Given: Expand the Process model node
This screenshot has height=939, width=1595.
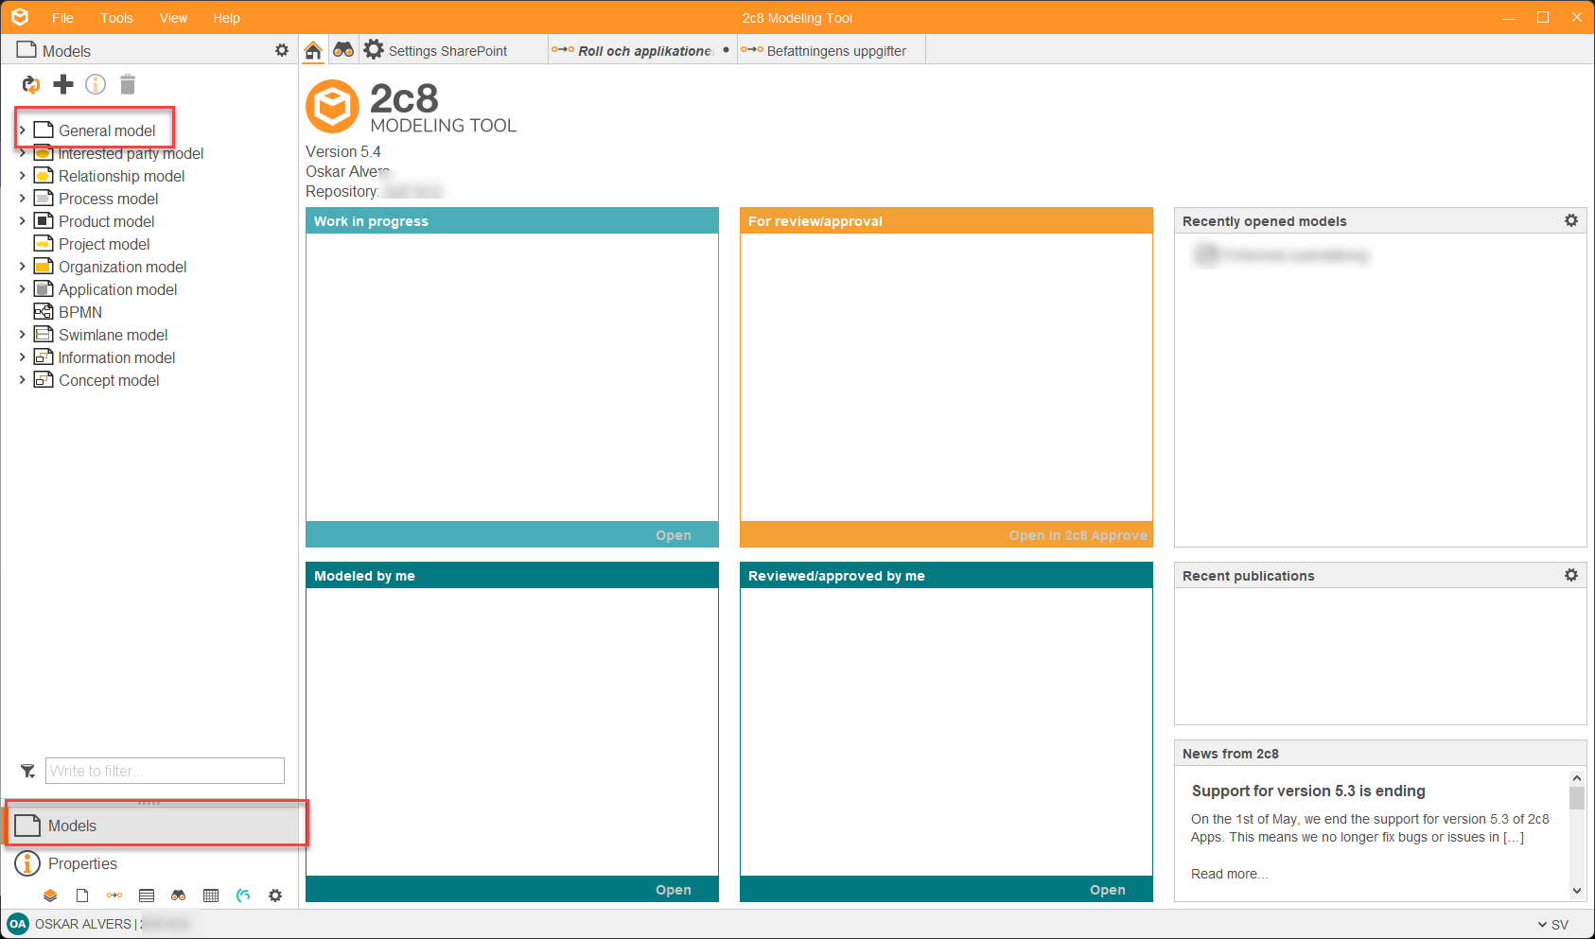Looking at the screenshot, I should pos(23,199).
